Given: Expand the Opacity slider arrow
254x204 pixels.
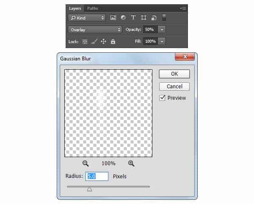Looking at the screenshot, I should click(x=162, y=30).
